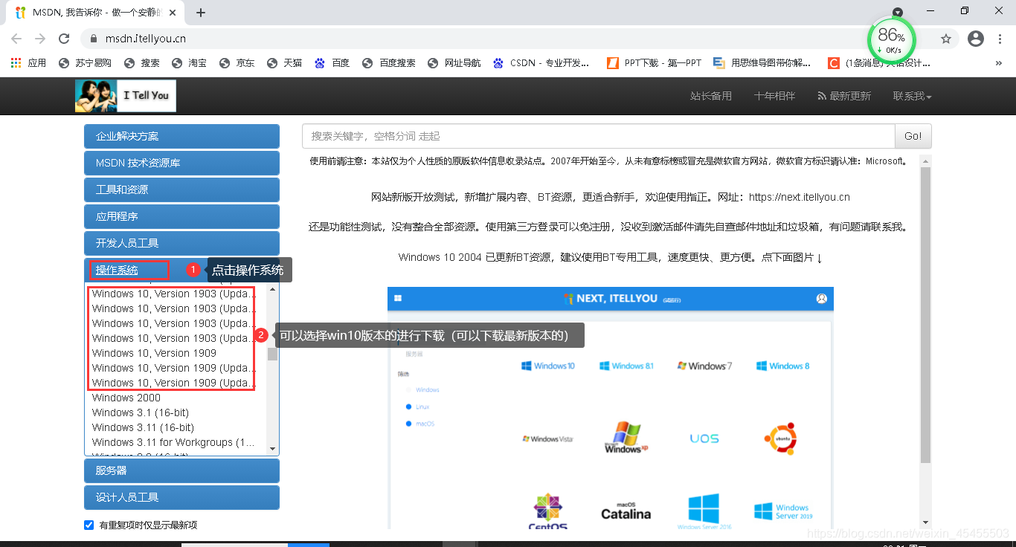This screenshot has height=547, width=1016.
Task: Click the I Tell You site logo
Action: coord(126,96)
